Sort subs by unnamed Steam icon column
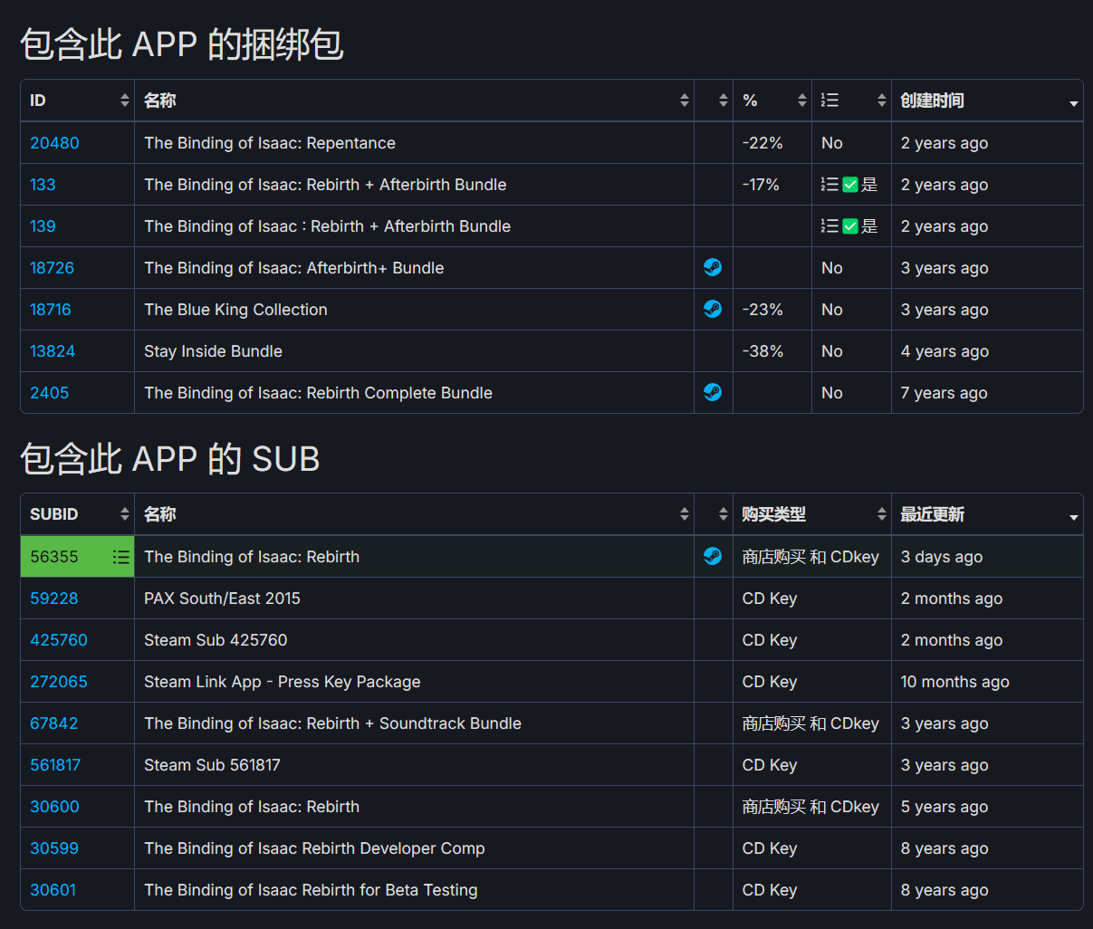Viewport: 1093px width, 929px height. click(x=714, y=514)
